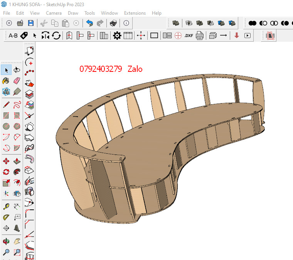The width and height of the screenshot is (293, 260).
Task: Open the Extensions menu
Action: click(135, 13)
